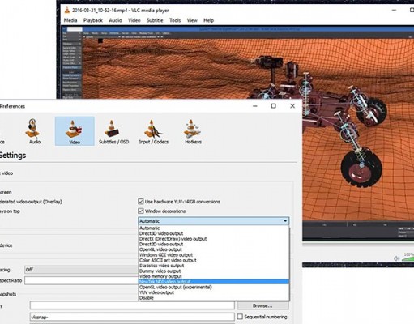The image size is (414, 324).
Task: Open the Media menu in VLC
Action: coord(70,20)
